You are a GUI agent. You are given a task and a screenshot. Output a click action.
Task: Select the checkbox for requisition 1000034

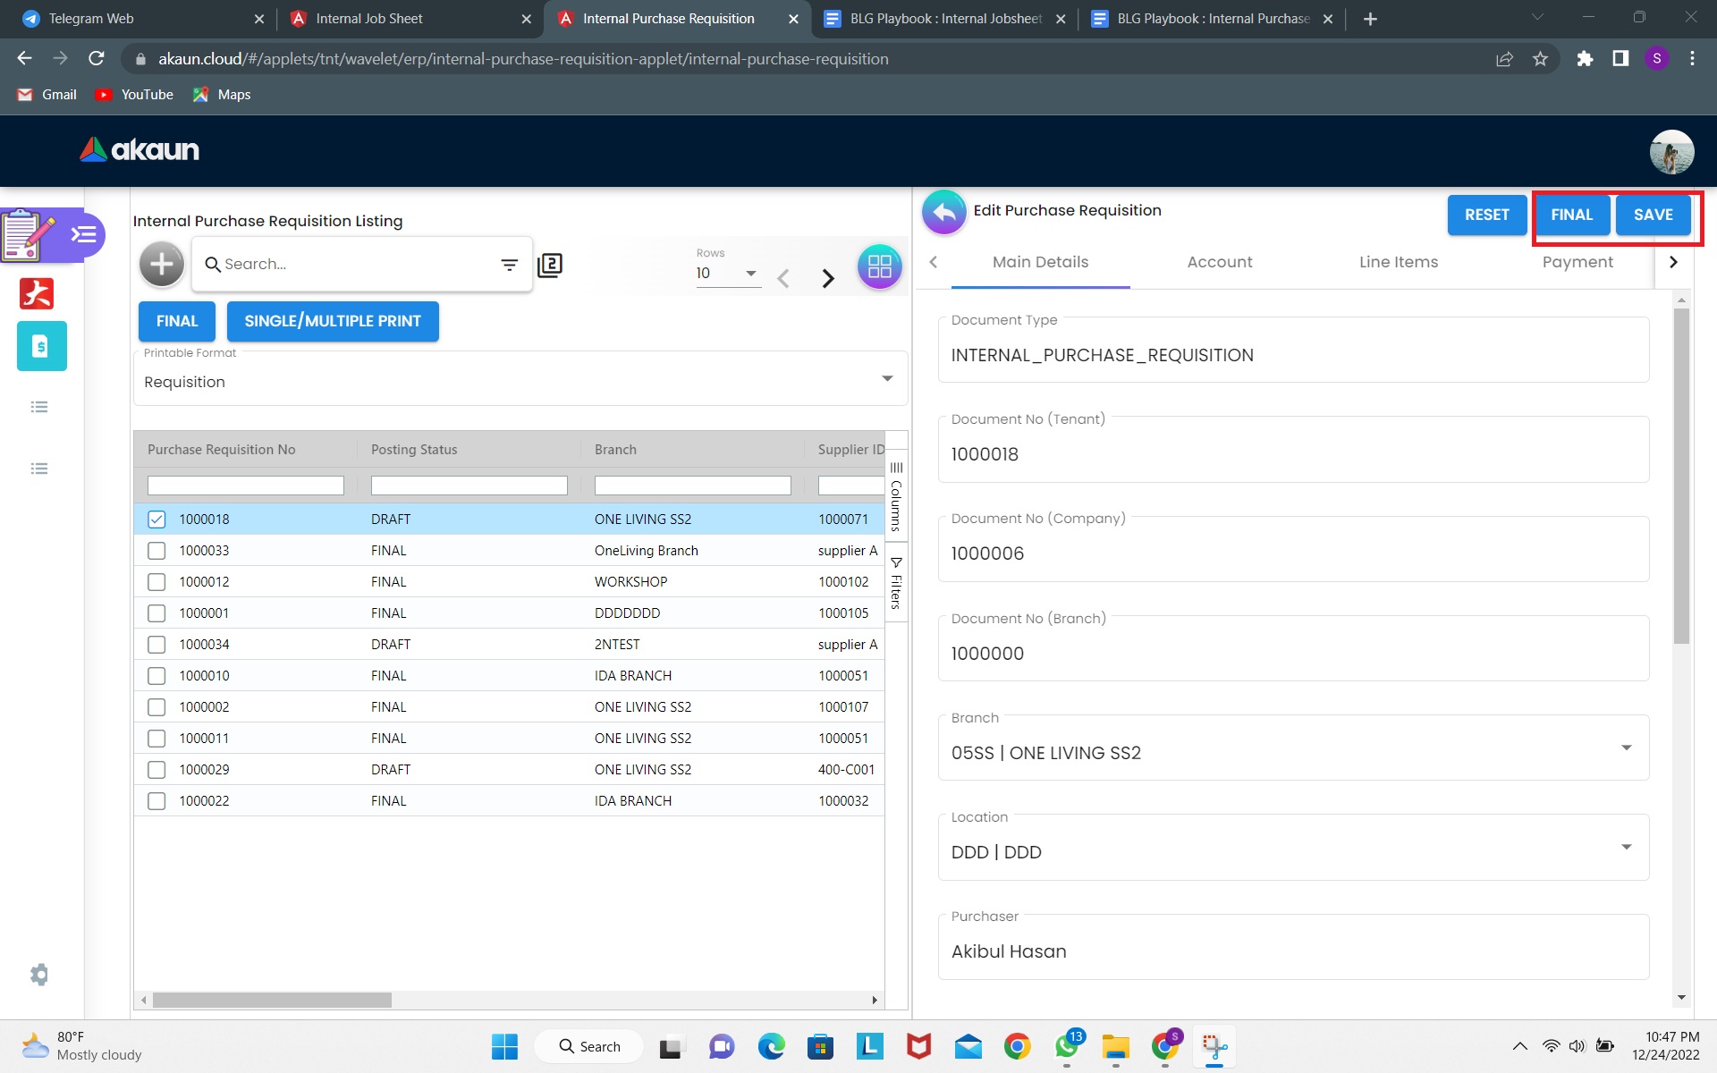(x=156, y=644)
